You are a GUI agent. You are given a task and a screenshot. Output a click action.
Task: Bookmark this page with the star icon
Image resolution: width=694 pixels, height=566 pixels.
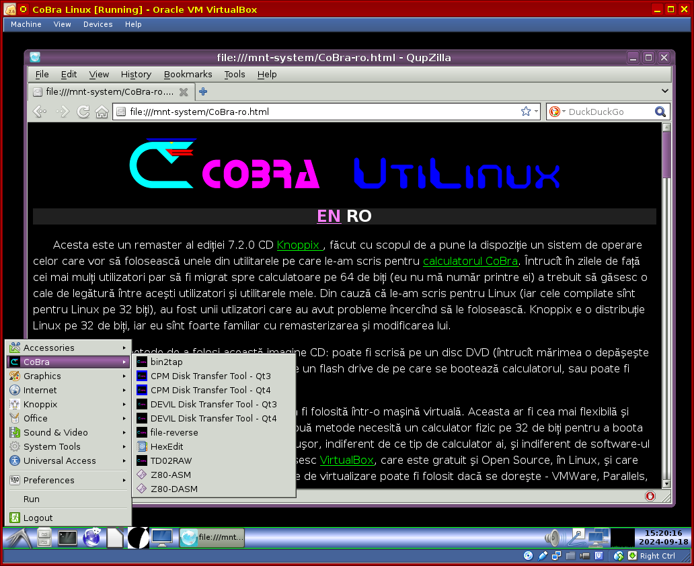526,112
